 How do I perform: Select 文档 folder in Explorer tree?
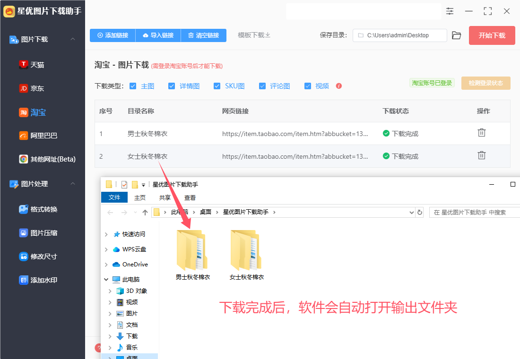pos(127,325)
